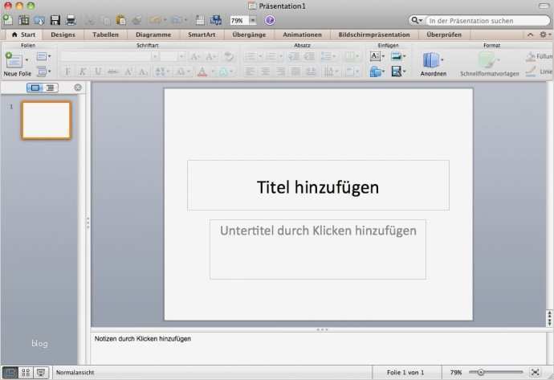This screenshot has height=380, width=554.
Task: Click the text box insert icon
Action: (375, 56)
